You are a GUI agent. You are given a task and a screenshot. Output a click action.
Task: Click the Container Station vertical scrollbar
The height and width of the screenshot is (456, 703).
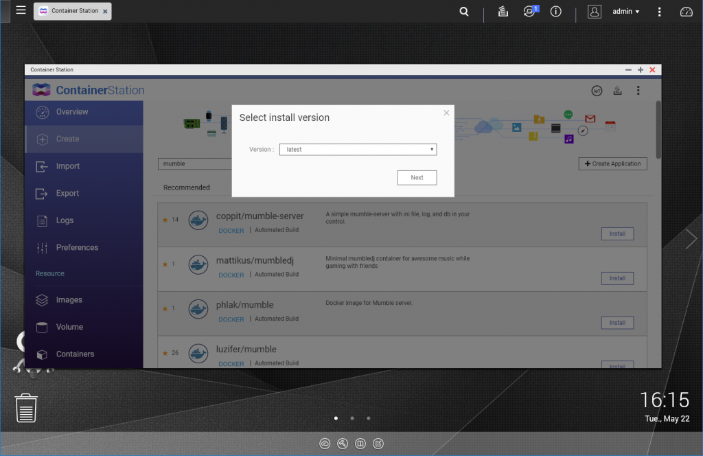[x=658, y=129]
